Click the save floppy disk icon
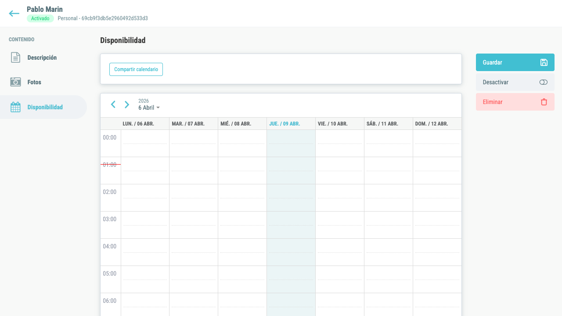Image resolution: width=562 pixels, height=316 pixels. click(x=544, y=62)
